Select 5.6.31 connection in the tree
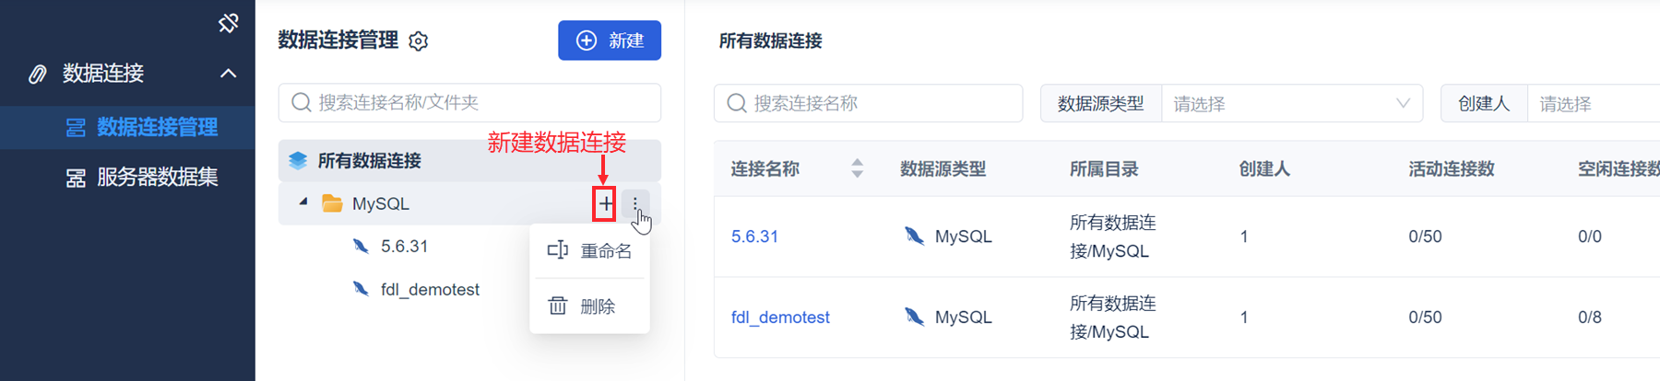The width and height of the screenshot is (1660, 381). [x=405, y=247]
